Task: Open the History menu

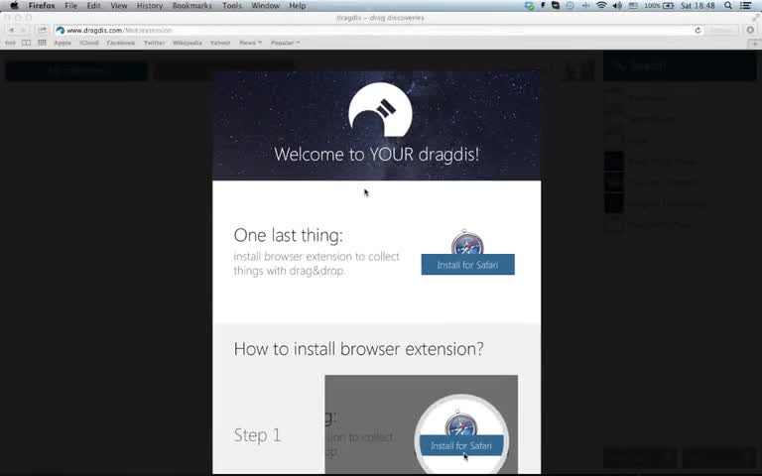Action: [x=150, y=6]
